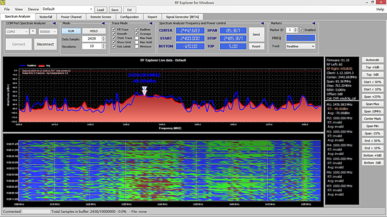The width and height of the screenshot is (387, 217).
Task: Click the COM port refresh asterisk button
Action: pyautogui.click(x=33, y=31)
